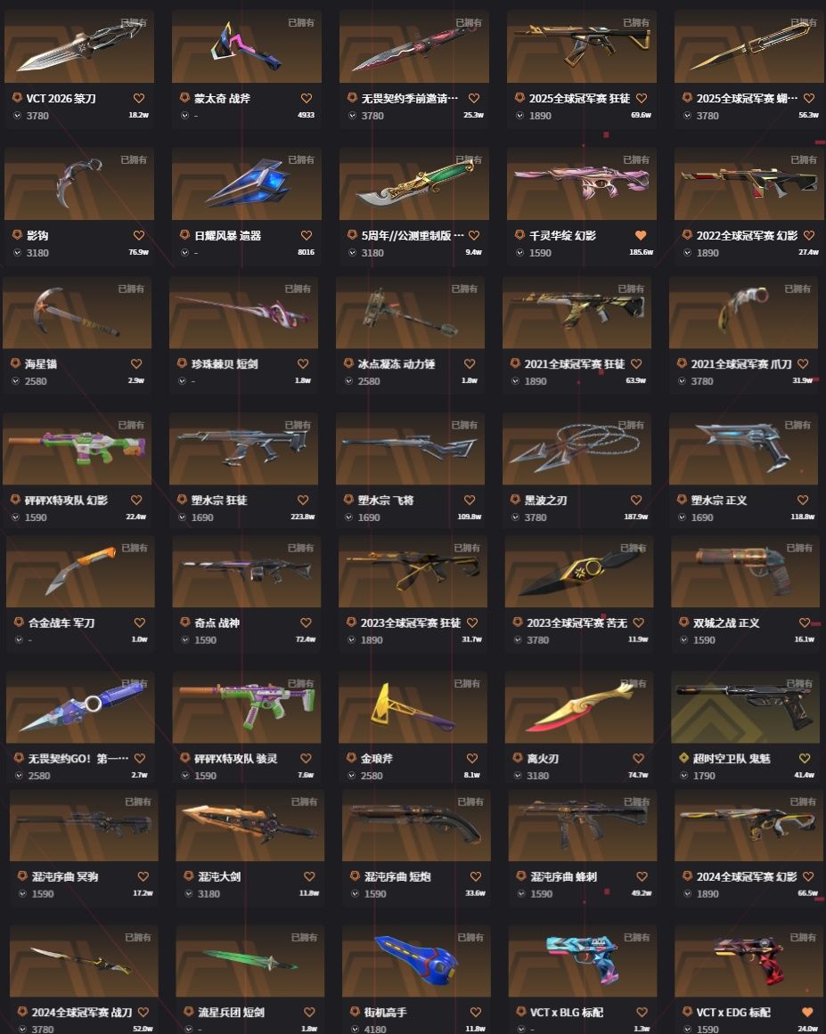Toggle the heart on VCT x EDG 标配
The height and width of the screenshot is (1034, 826).
click(807, 1013)
